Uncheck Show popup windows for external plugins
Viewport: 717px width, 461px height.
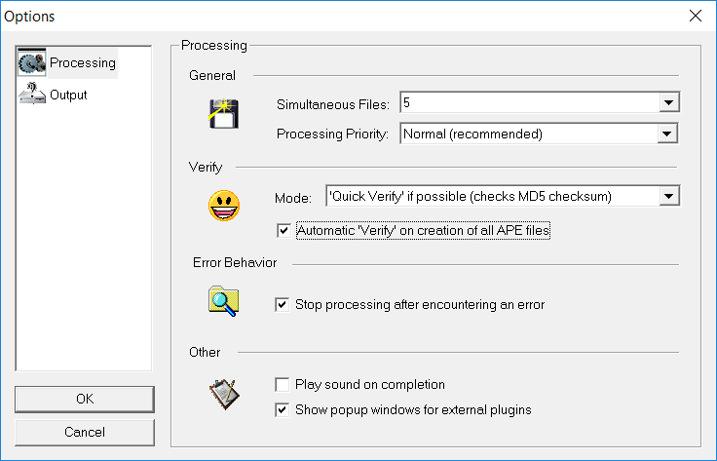283,409
